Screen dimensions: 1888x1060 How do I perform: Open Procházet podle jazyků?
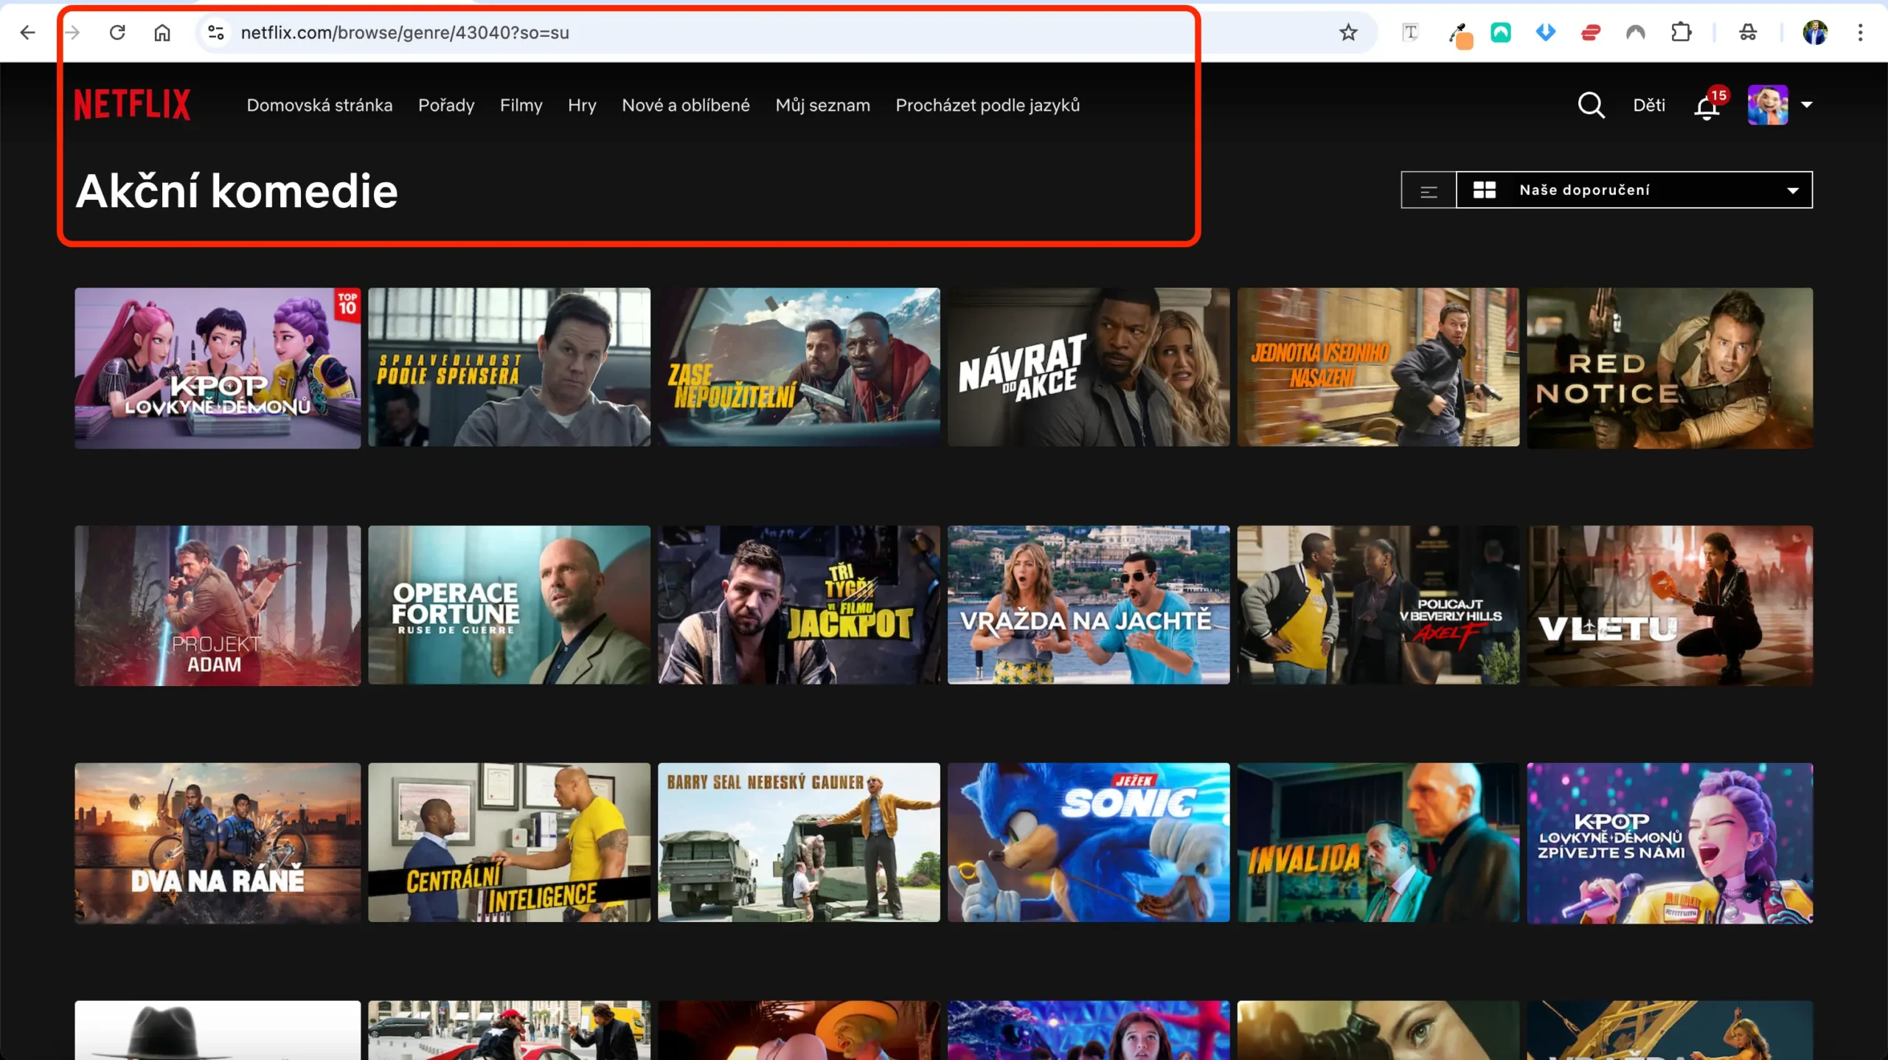[x=988, y=105]
